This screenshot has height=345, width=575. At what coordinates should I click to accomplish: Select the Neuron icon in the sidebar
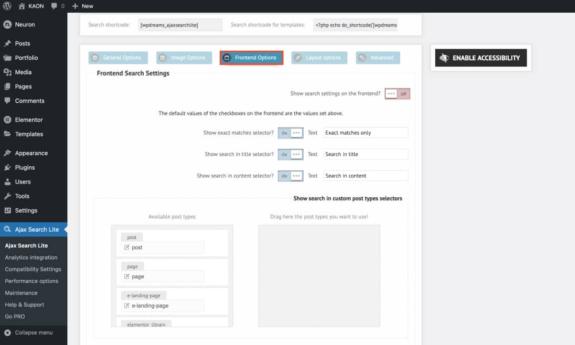pyautogui.click(x=7, y=25)
